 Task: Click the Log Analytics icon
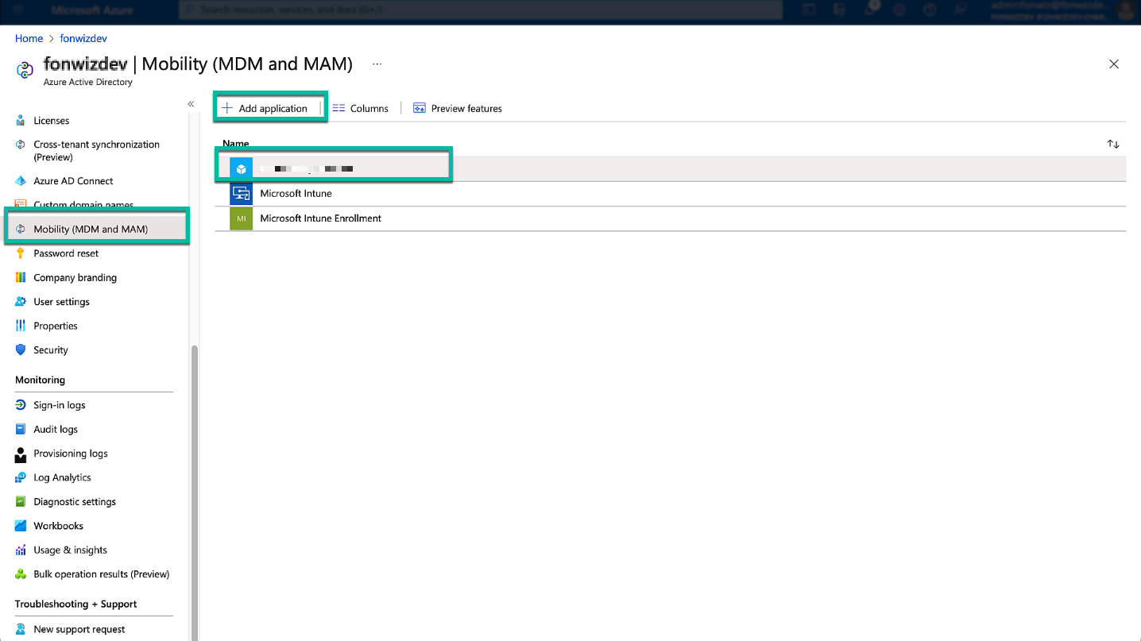[x=21, y=478]
